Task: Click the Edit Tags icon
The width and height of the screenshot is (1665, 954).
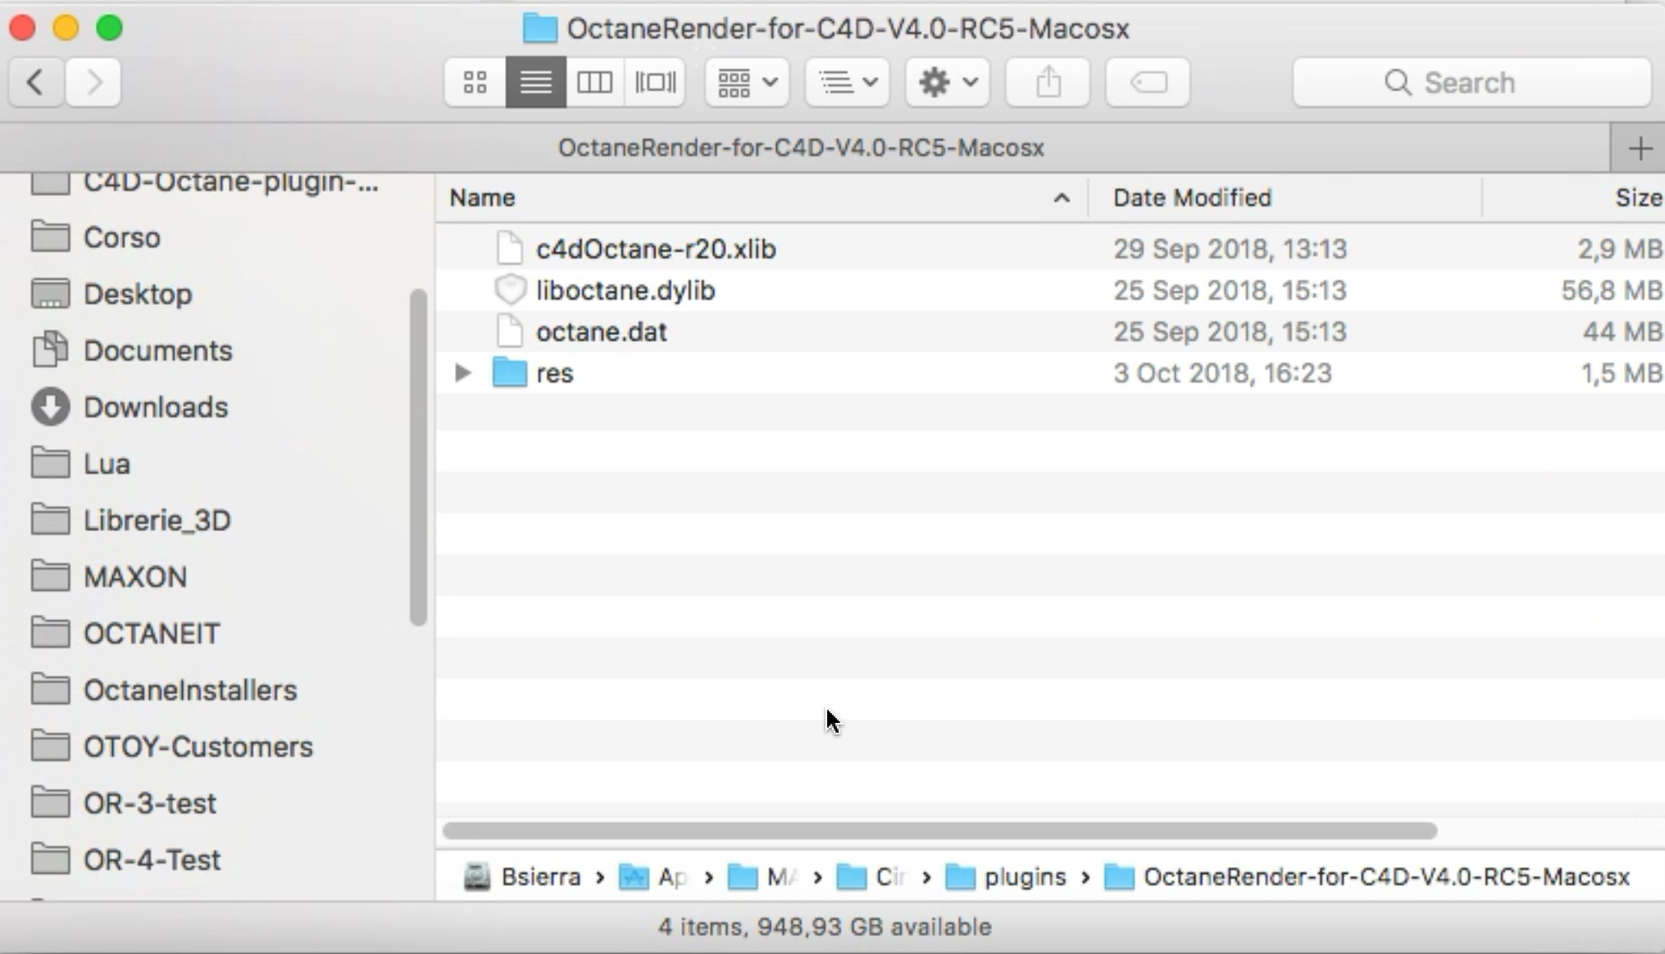Action: [1148, 82]
